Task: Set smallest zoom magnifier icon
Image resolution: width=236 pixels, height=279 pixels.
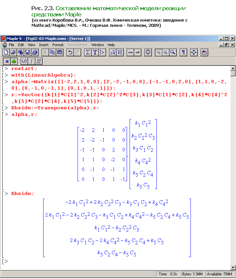Action: 158,52
